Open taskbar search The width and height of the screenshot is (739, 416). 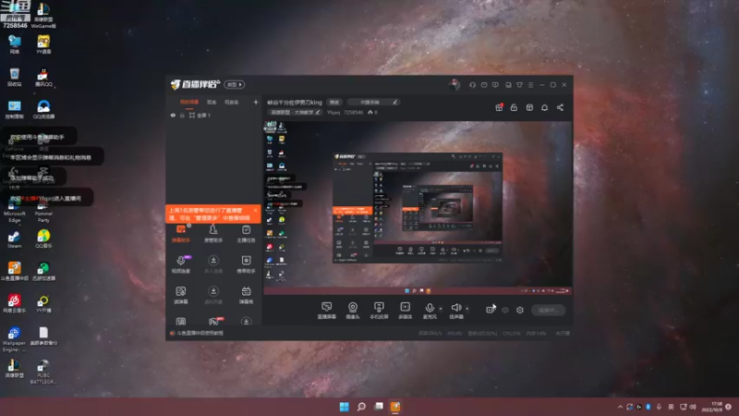click(x=361, y=407)
